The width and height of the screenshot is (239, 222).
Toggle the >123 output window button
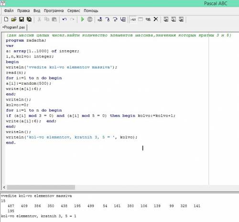click(x=133, y=20)
